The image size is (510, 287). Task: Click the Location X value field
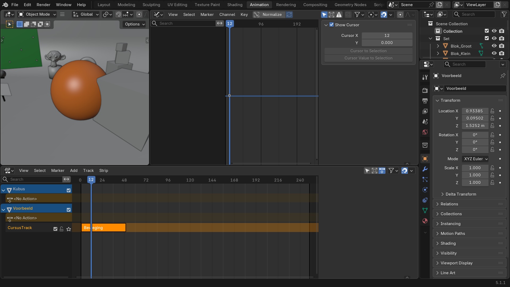click(475, 111)
